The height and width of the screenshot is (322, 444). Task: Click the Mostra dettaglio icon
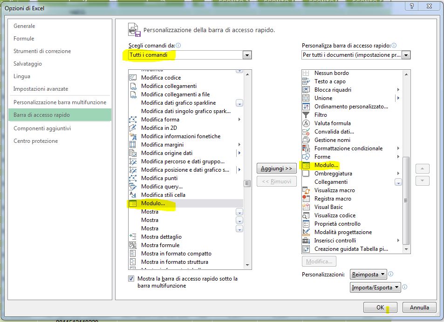[x=133, y=237]
